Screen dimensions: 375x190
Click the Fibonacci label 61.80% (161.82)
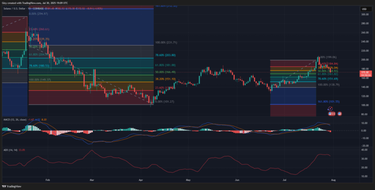[x=328, y=74]
